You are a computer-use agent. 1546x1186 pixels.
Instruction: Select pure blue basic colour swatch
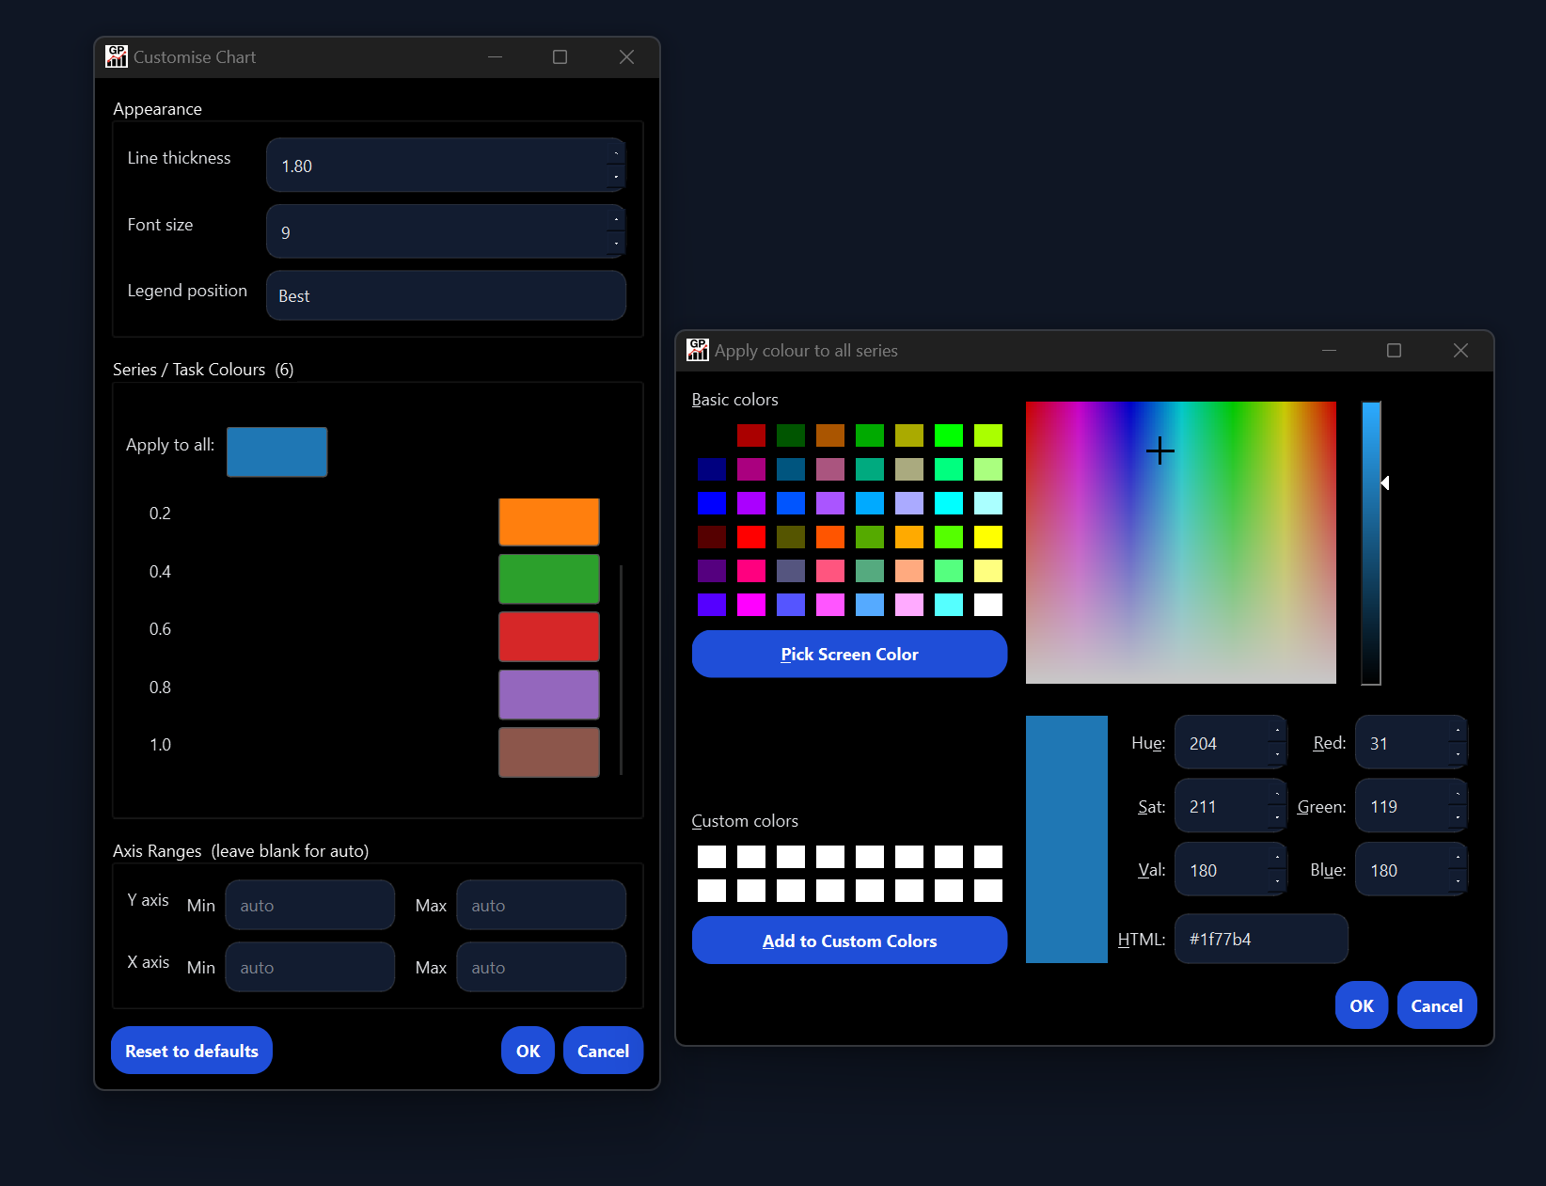coord(712,503)
